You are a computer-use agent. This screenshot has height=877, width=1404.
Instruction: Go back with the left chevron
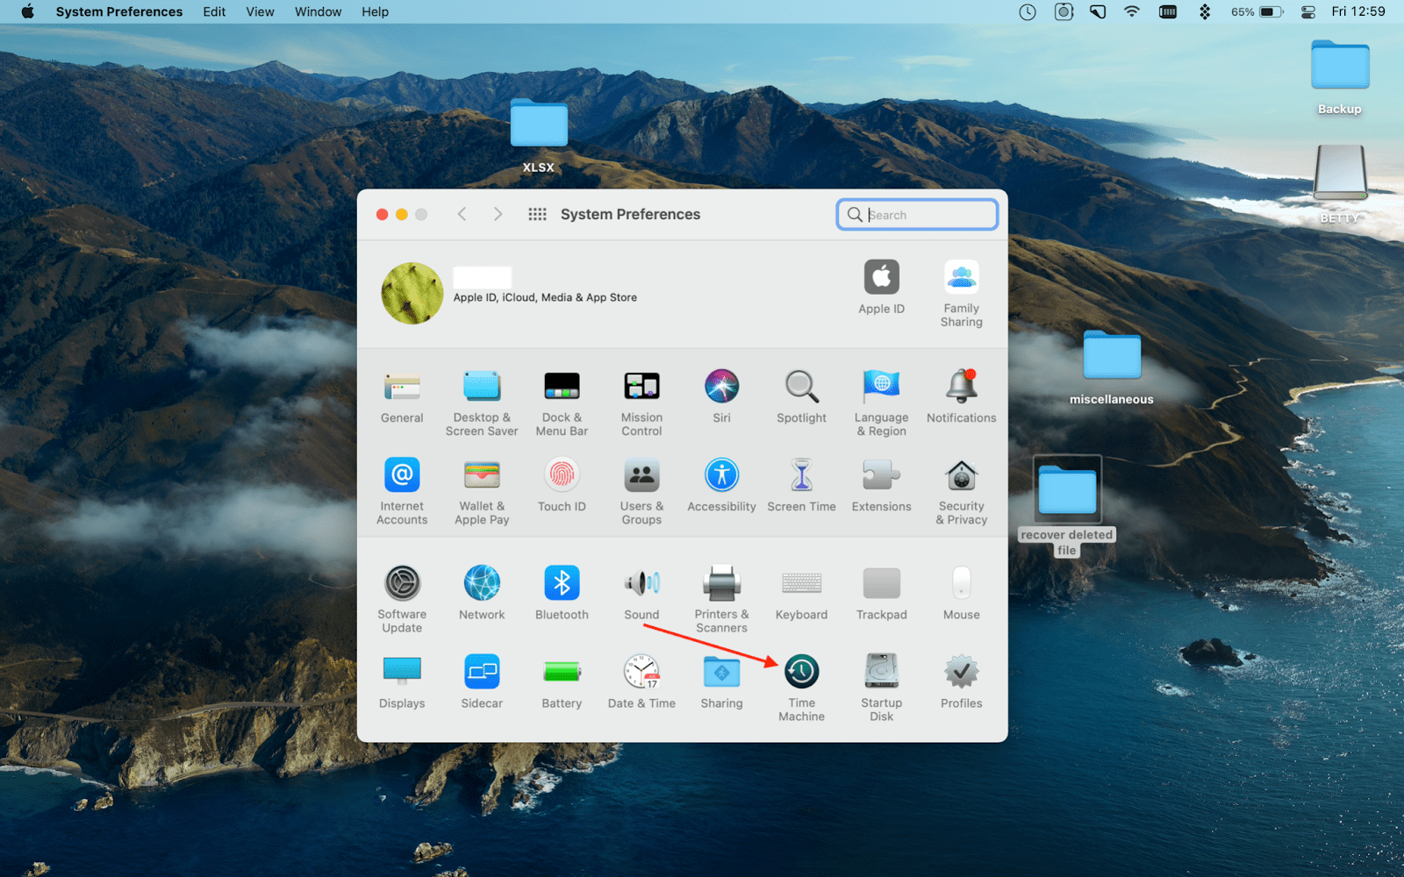pyautogui.click(x=462, y=214)
